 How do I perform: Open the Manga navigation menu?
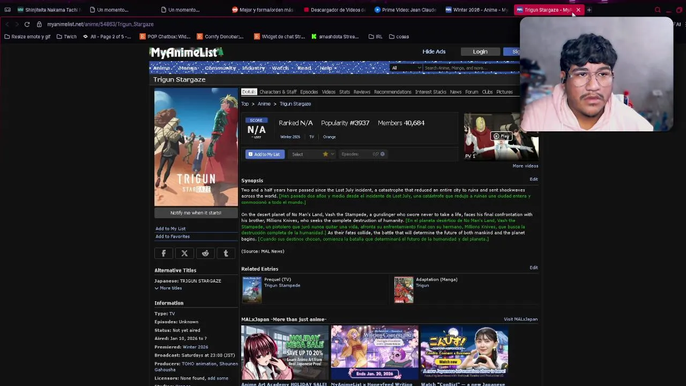188,68
